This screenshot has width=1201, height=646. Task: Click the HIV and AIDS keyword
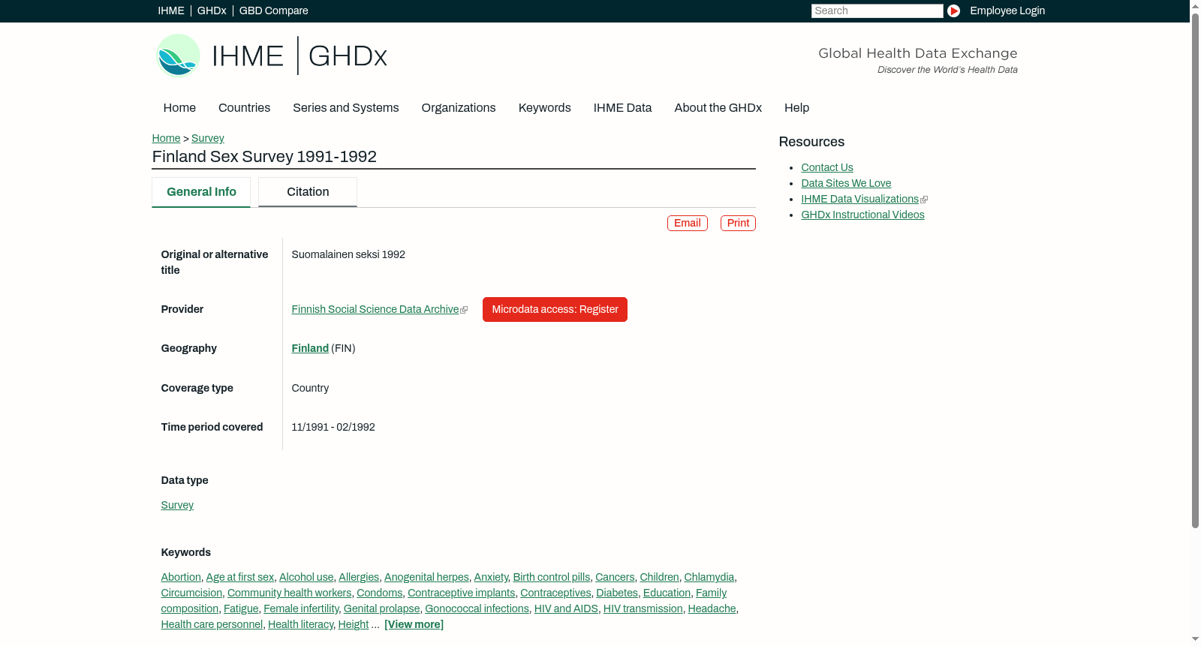[566, 608]
